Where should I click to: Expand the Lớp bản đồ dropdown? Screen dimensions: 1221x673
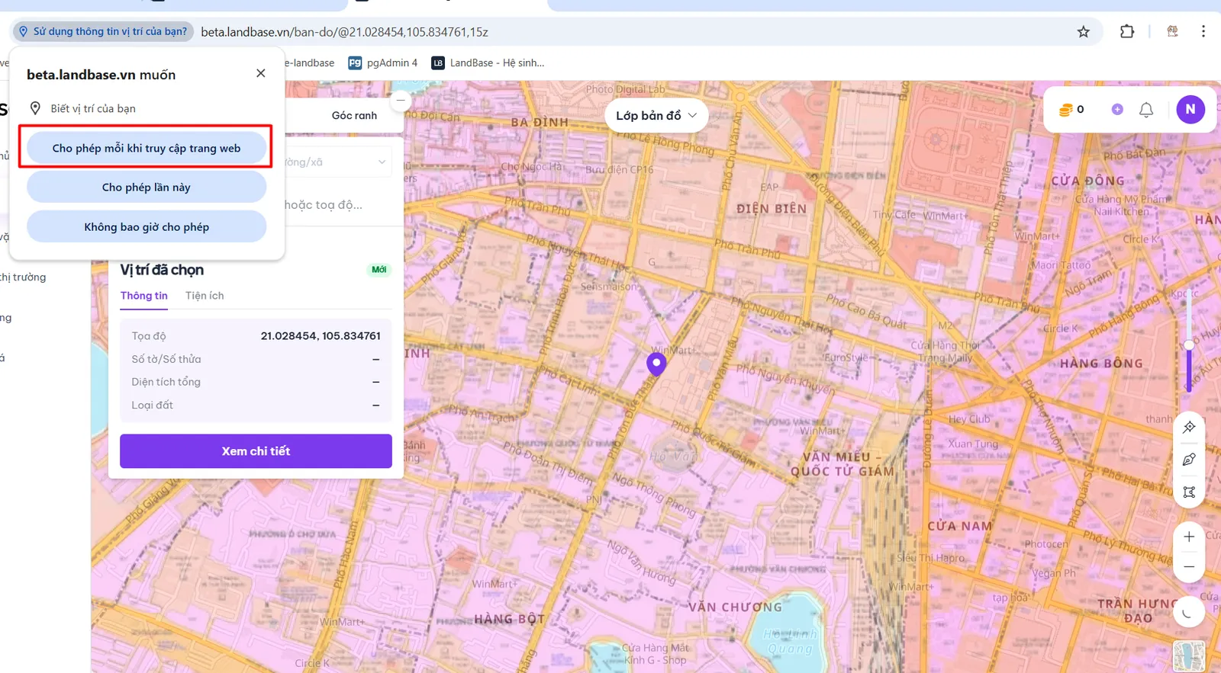click(x=656, y=116)
